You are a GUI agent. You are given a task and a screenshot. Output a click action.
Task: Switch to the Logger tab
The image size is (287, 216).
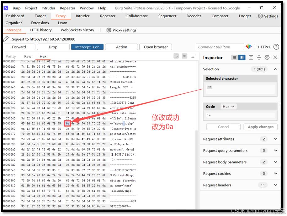pos(245,16)
